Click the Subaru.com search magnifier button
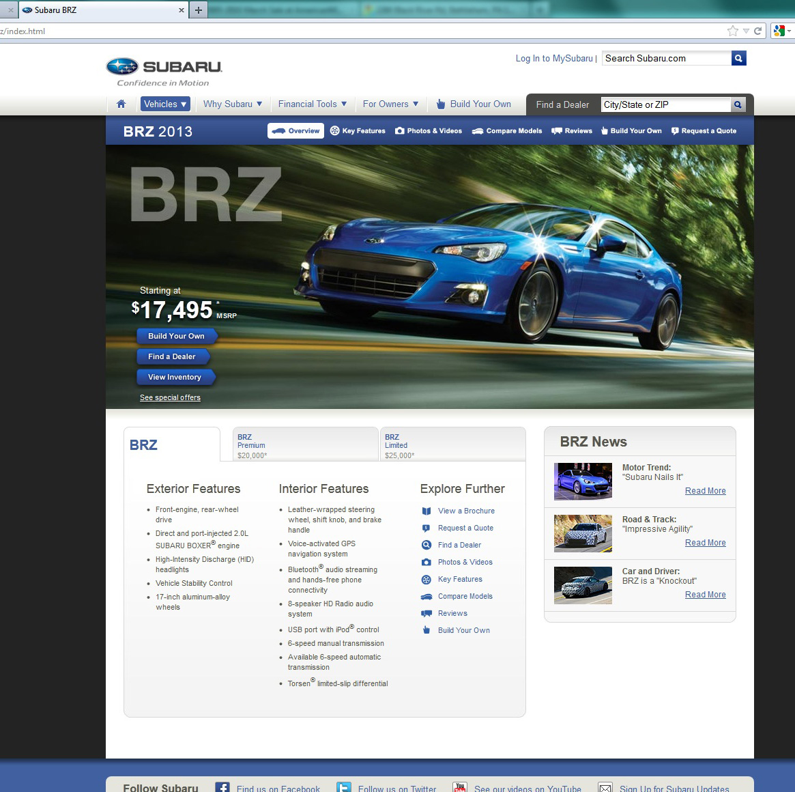The width and height of the screenshot is (795, 792). click(x=738, y=58)
